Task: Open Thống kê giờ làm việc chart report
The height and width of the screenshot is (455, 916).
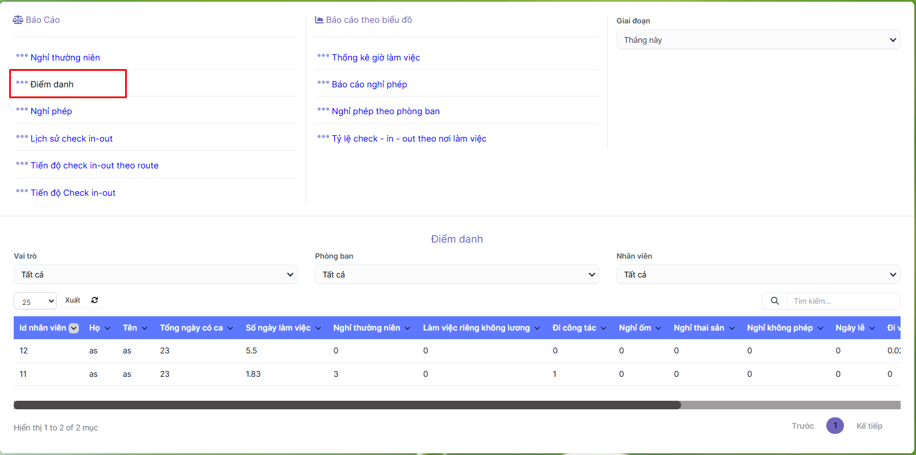Action: pos(375,58)
